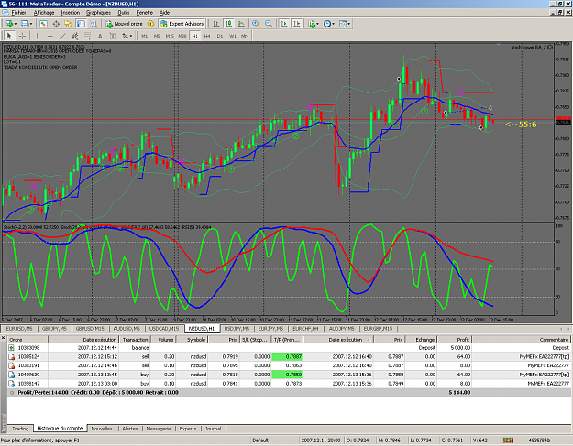Open the Experts terminal tab

coord(188,429)
